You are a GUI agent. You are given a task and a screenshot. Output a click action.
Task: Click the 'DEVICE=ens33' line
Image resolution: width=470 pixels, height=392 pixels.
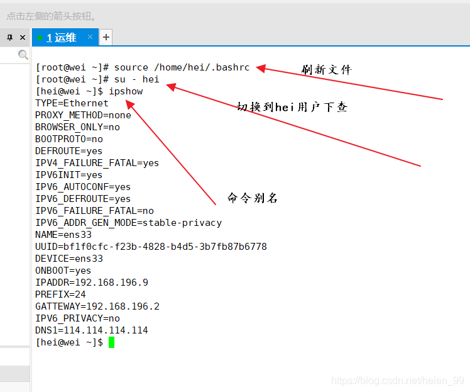point(69,259)
